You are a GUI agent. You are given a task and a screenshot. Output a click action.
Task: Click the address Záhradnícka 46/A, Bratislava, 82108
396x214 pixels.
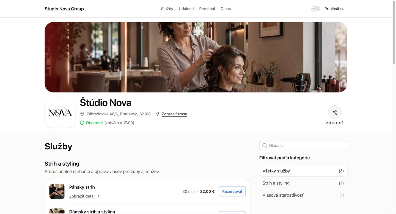[119, 114]
